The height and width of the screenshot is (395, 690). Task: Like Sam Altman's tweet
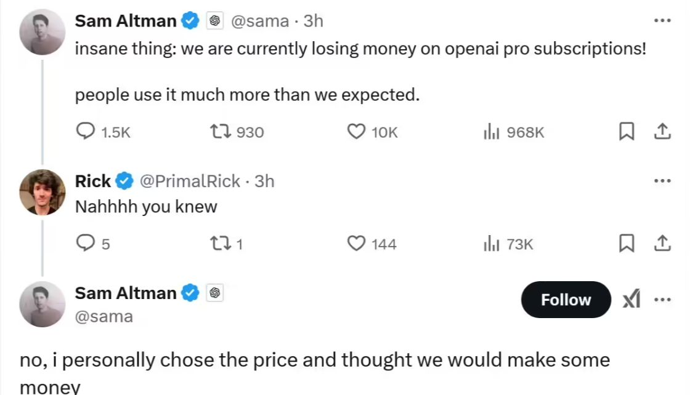pyautogui.click(x=356, y=131)
